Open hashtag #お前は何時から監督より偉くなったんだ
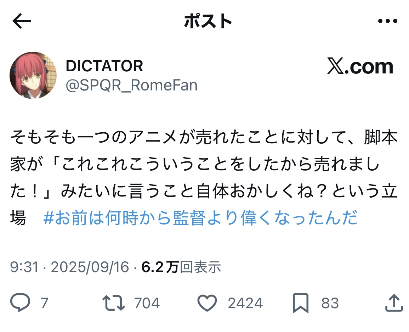The height and width of the screenshot is (332, 409). (x=200, y=217)
